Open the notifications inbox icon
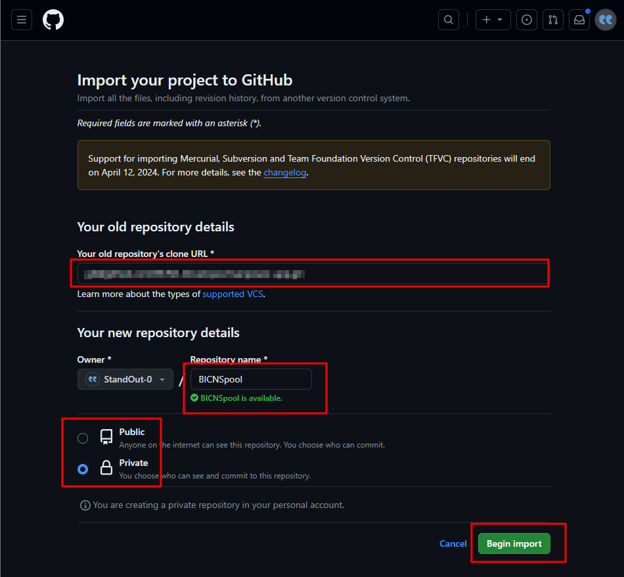This screenshot has width=624, height=577. (x=579, y=20)
